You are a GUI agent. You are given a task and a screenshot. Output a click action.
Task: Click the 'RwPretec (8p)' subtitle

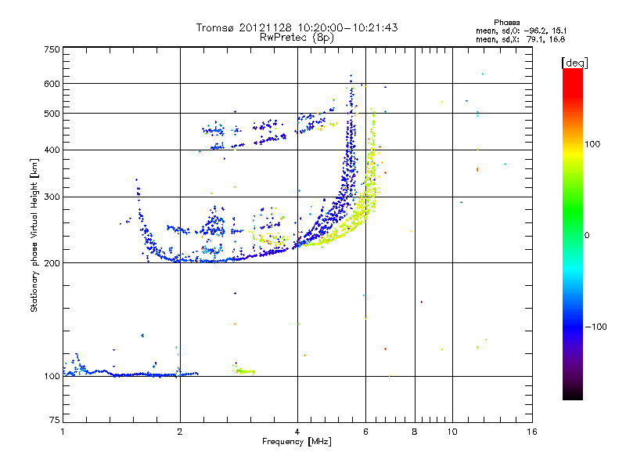click(297, 38)
